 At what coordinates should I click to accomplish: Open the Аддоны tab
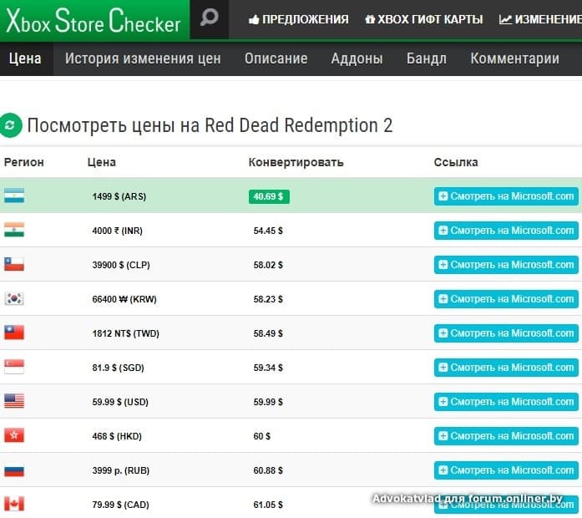click(357, 58)
